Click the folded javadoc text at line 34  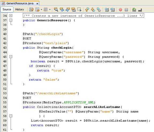83,15
